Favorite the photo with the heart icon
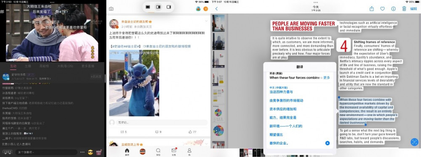This screenshot has height=157, width=421. pos(382,9)
